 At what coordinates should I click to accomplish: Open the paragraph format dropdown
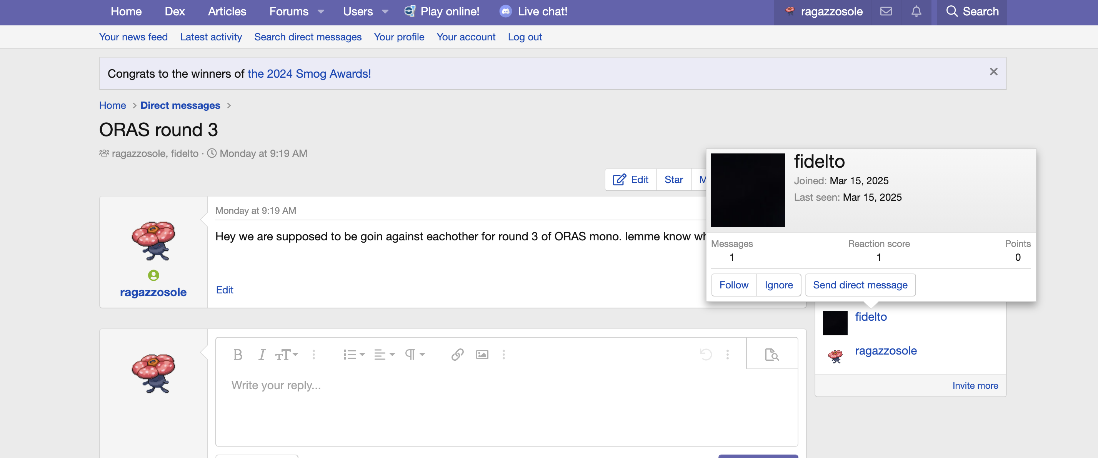(x=414, y=355)
